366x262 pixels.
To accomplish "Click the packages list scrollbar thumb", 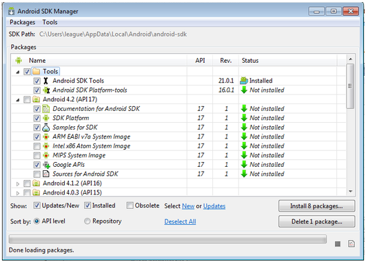I will [350, 86].
